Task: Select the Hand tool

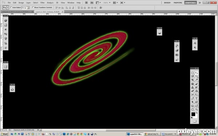Action: click(193, 110)
